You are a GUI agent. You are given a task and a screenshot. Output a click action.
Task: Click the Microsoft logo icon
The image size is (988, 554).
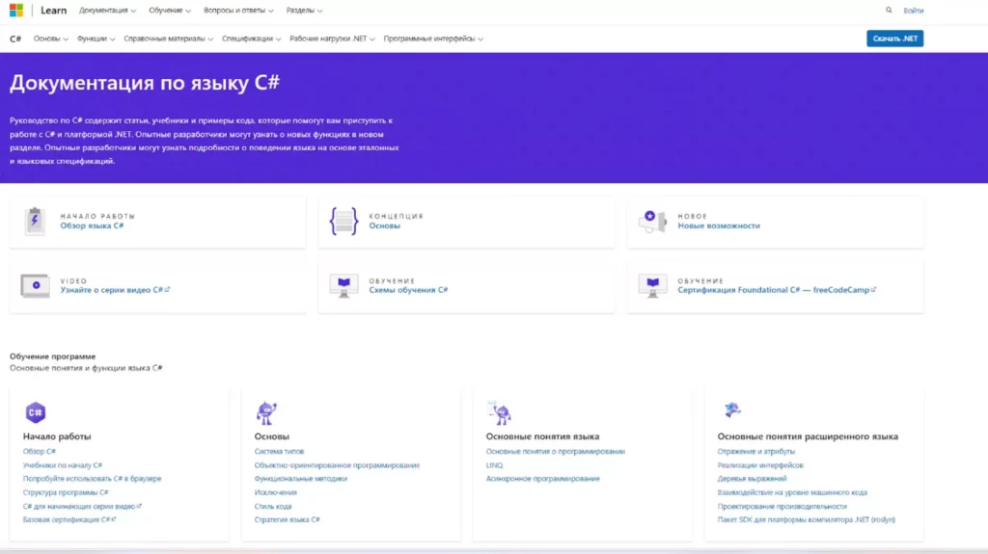coord(17,11)
